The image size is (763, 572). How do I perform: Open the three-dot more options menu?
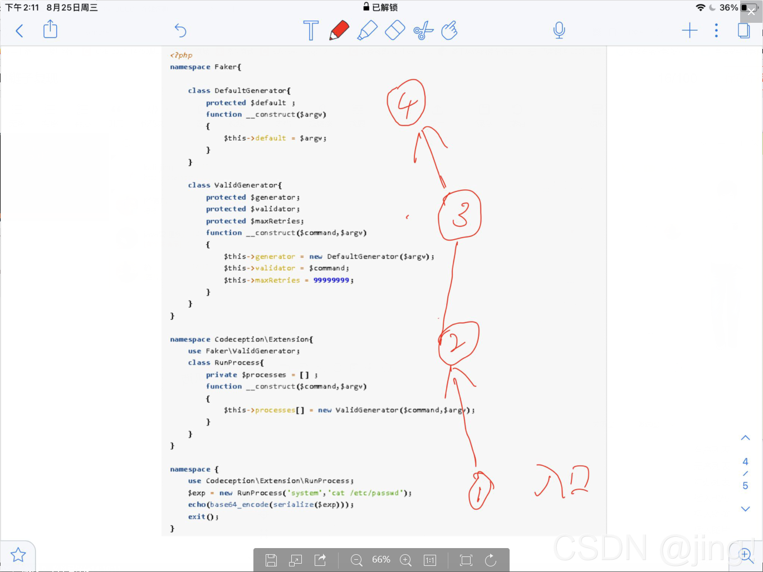tap(716, 31)
